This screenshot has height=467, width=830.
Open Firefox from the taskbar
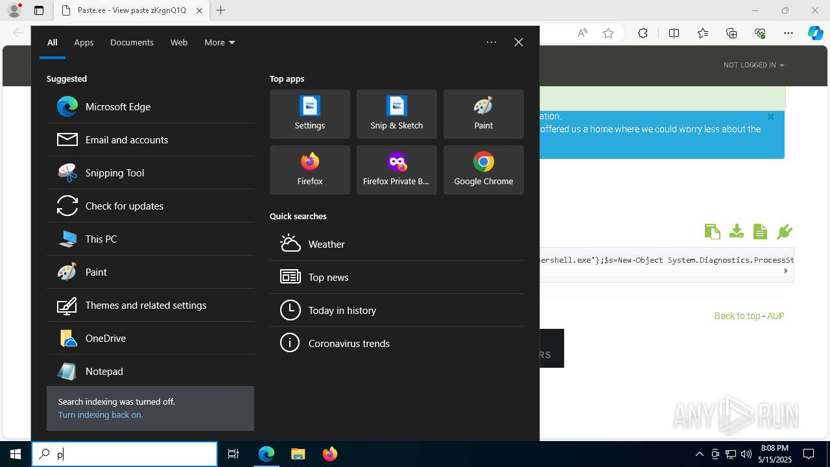(x=330, y=454)
